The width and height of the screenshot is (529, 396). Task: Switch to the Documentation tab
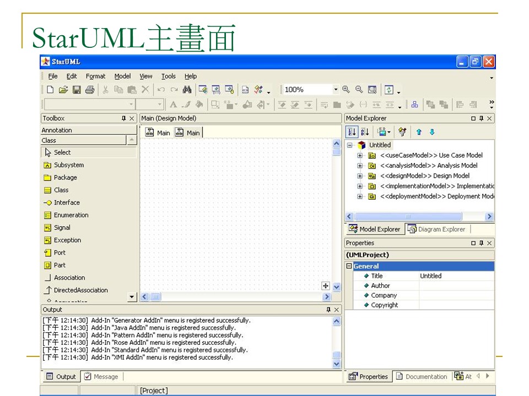point(422,376)
